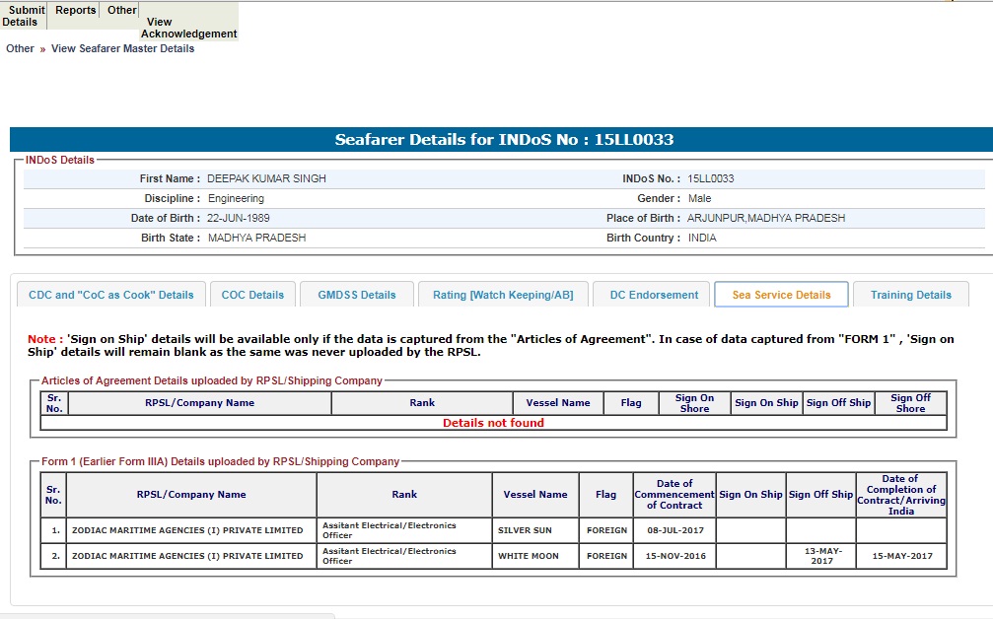Screen dimensions: 993x619
Task: Click the 'Other' breadcrumb link
Action: 20,48
